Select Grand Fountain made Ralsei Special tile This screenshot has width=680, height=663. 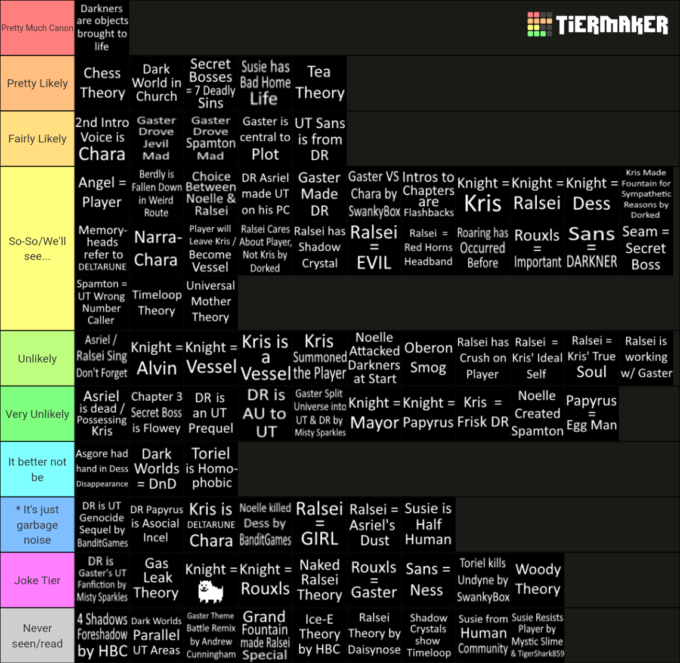(x=265, y=636)
